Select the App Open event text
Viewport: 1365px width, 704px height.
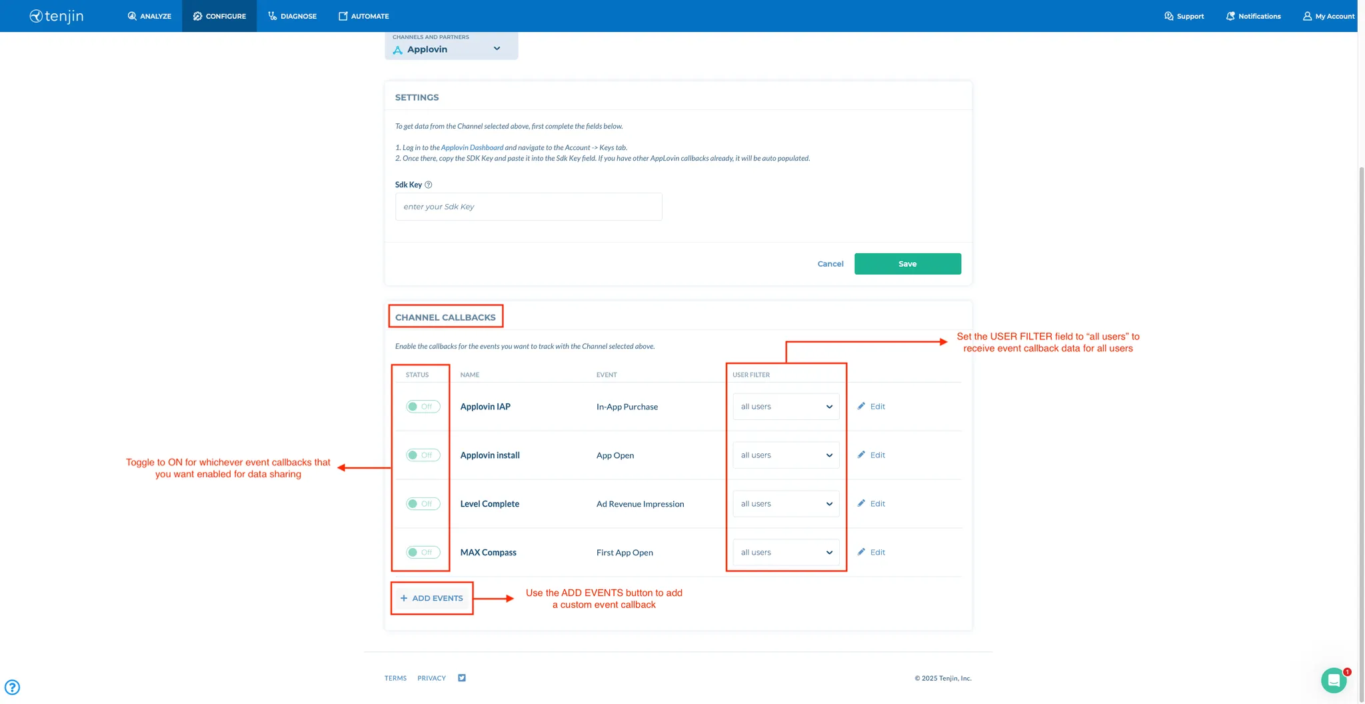coord(615,455)
